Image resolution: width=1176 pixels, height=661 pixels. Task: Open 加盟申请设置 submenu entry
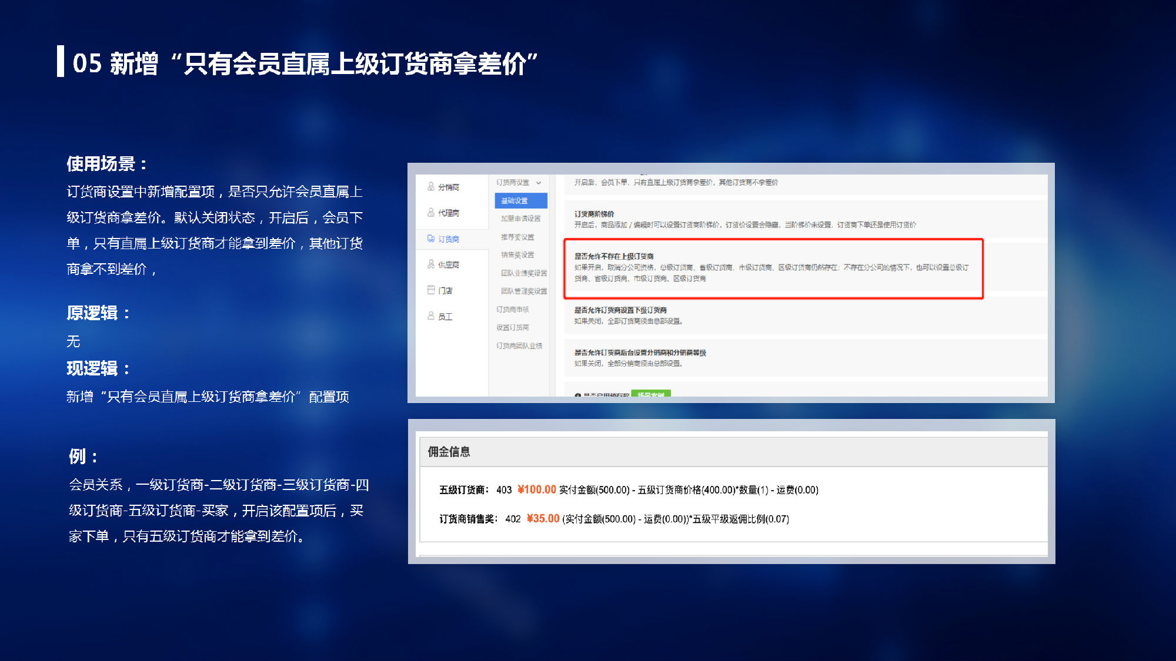point(520,219)
